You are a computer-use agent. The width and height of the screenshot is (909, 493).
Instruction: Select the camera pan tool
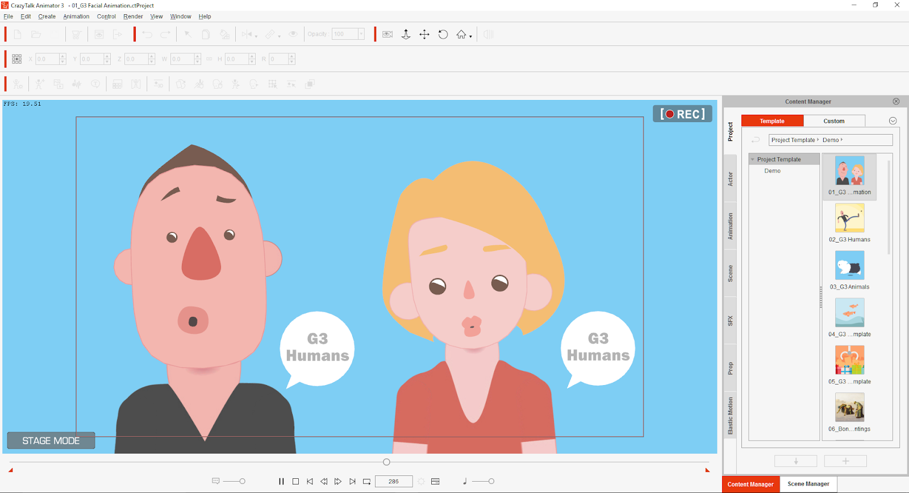click(x=424, y=35)
